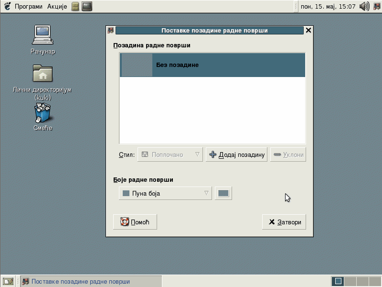Launch the terminal panel launcher
The width and height of the screenshot is (382, 287).
pyautogui.click(x=87, y=6)
